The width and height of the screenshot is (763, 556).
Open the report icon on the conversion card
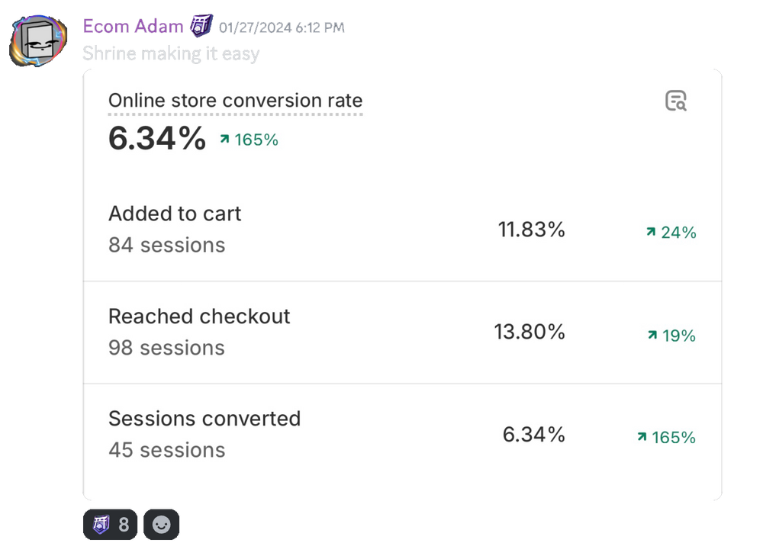tap(675, 101)
